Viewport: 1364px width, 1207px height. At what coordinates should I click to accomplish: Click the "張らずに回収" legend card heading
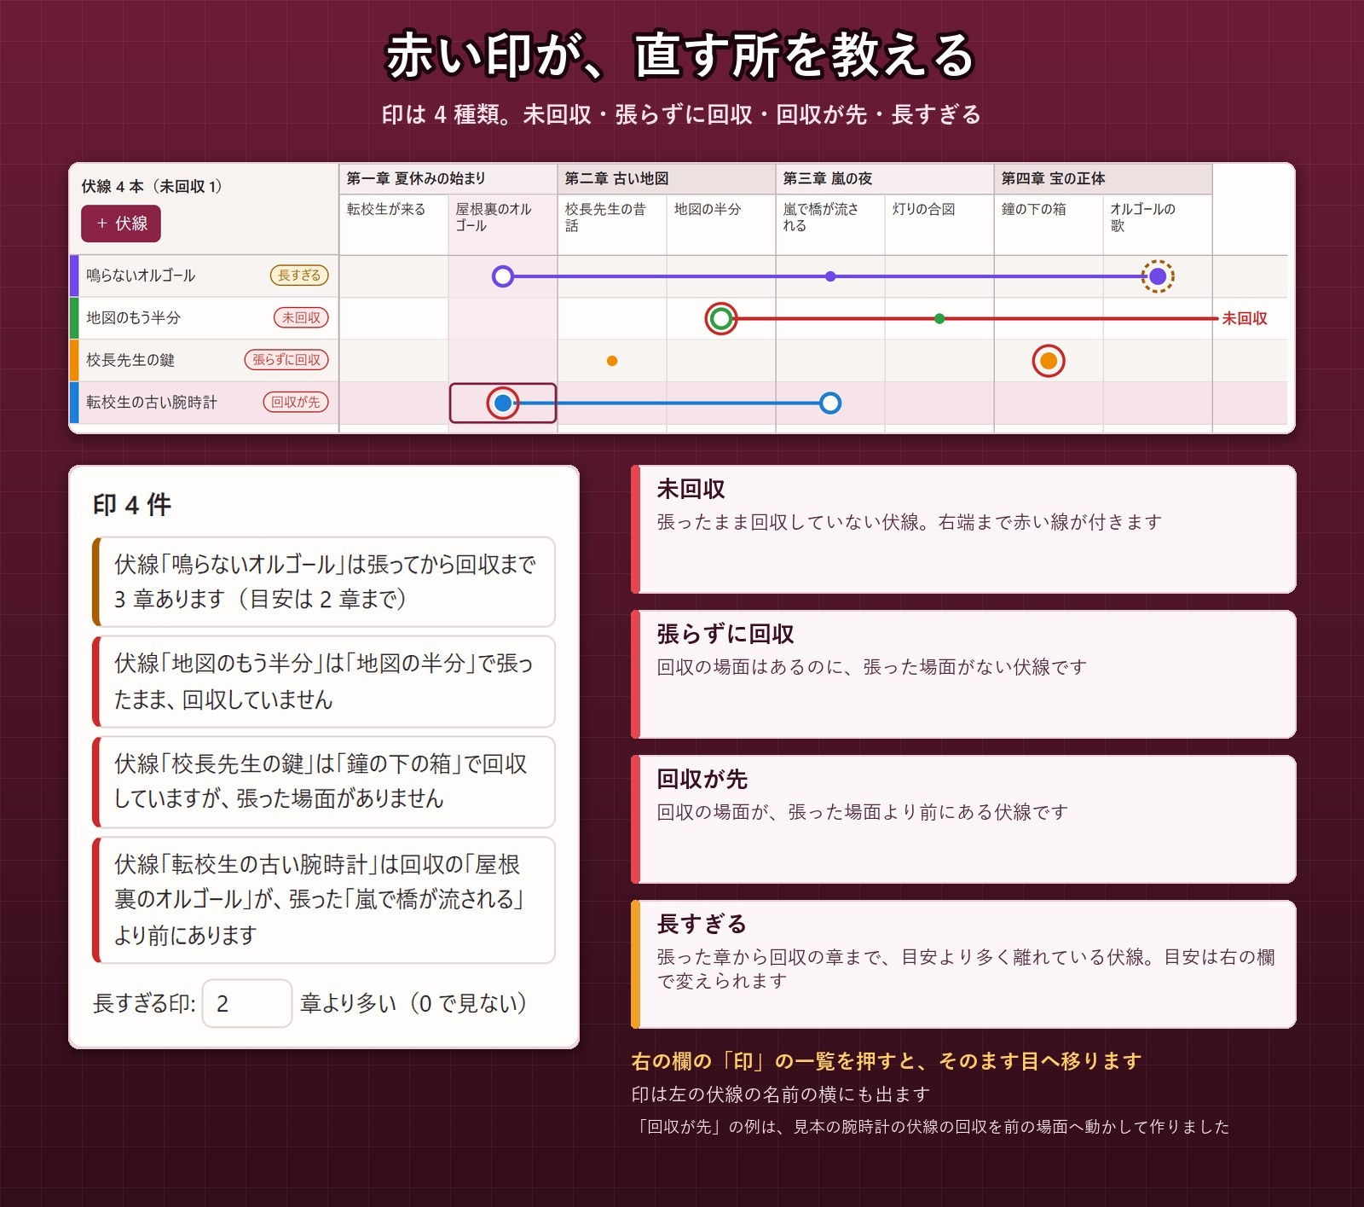coord(725,634)
